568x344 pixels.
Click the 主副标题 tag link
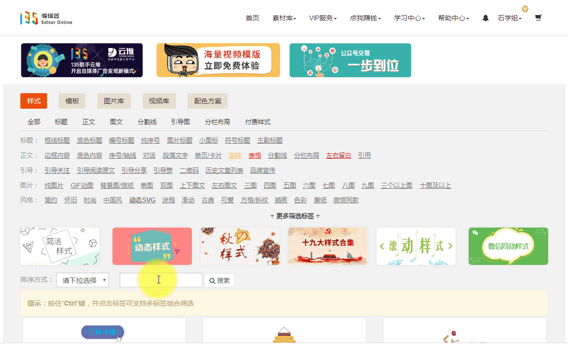pyautogui.click(x=270, y=141)
